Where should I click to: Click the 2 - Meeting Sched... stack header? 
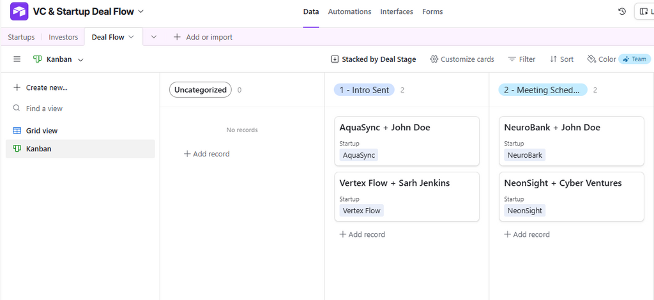pyautogui.click(x=543, y=89)
